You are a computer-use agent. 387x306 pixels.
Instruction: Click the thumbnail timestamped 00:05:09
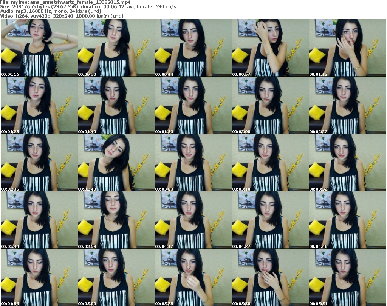click(x=116, y=277)
